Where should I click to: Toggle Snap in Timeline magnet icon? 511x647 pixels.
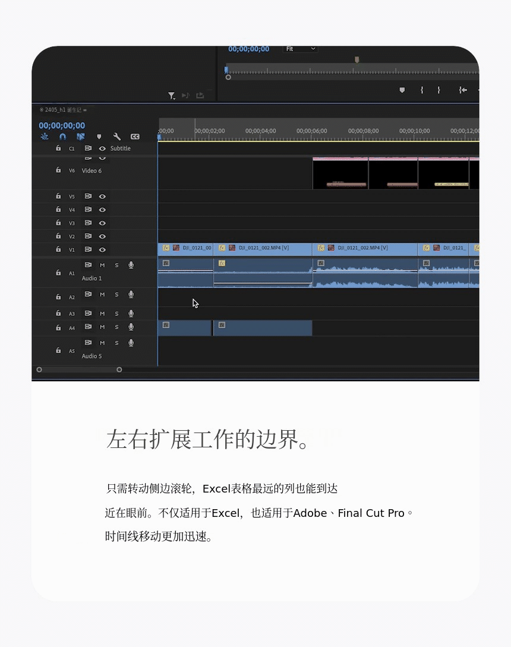tap(62, 137)
